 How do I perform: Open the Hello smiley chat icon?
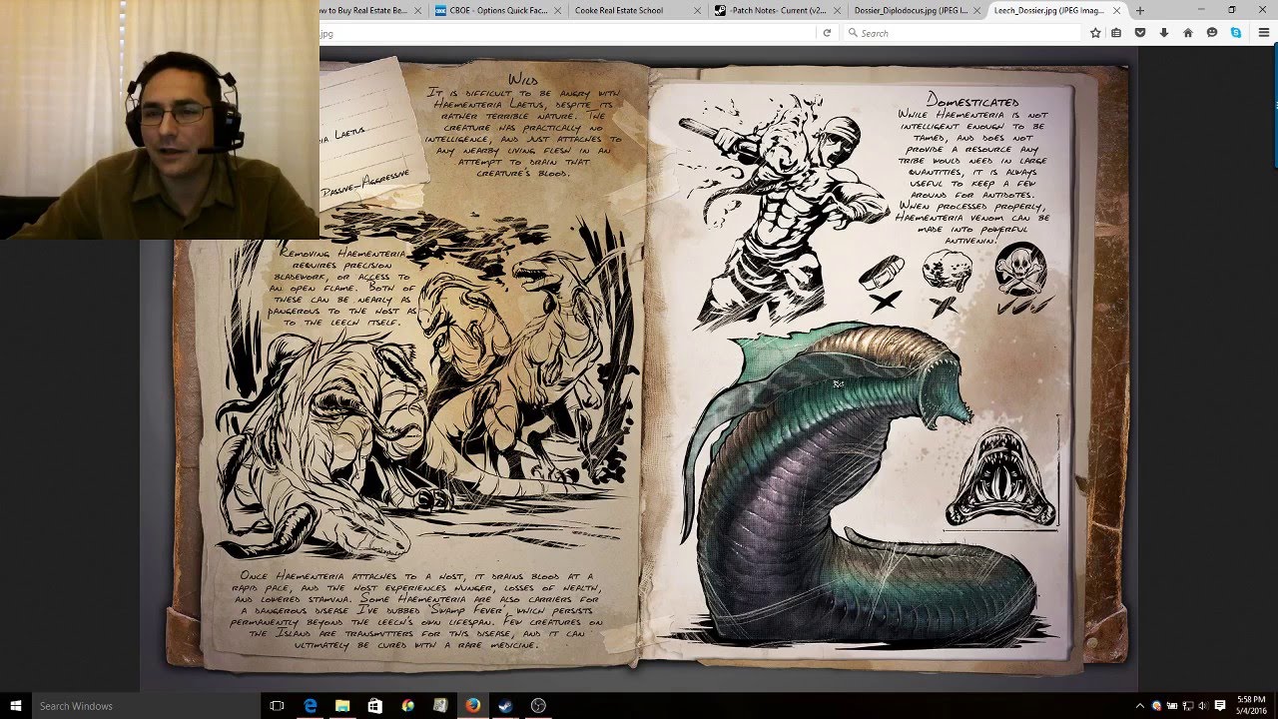pos(1212,33)
